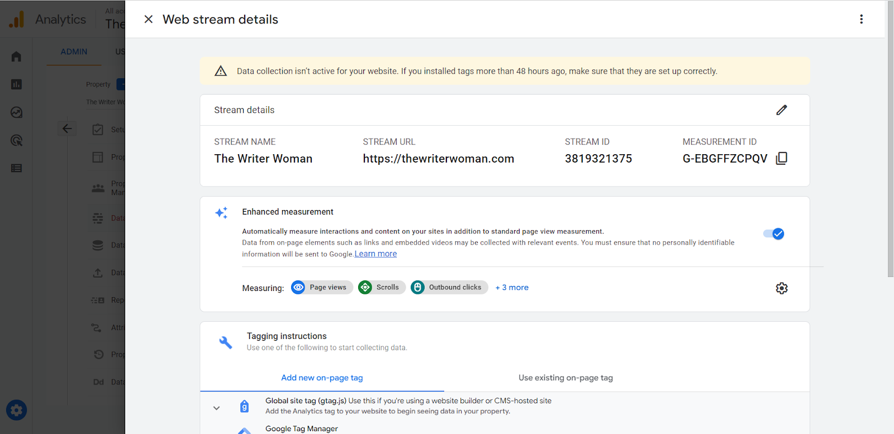The height and width of the screenshot is (434, 894).
Task: Edit stream details with the pencil icon
Action: 782,110
